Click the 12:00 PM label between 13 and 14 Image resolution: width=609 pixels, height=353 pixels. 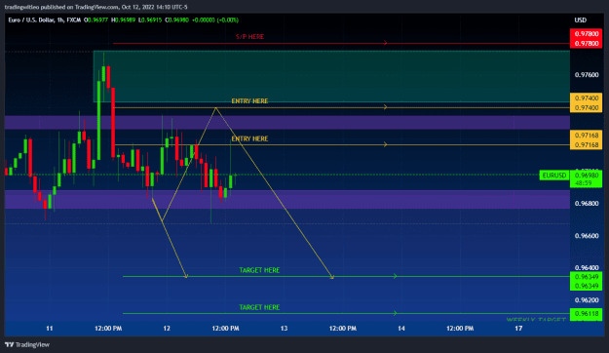point(343,329)
